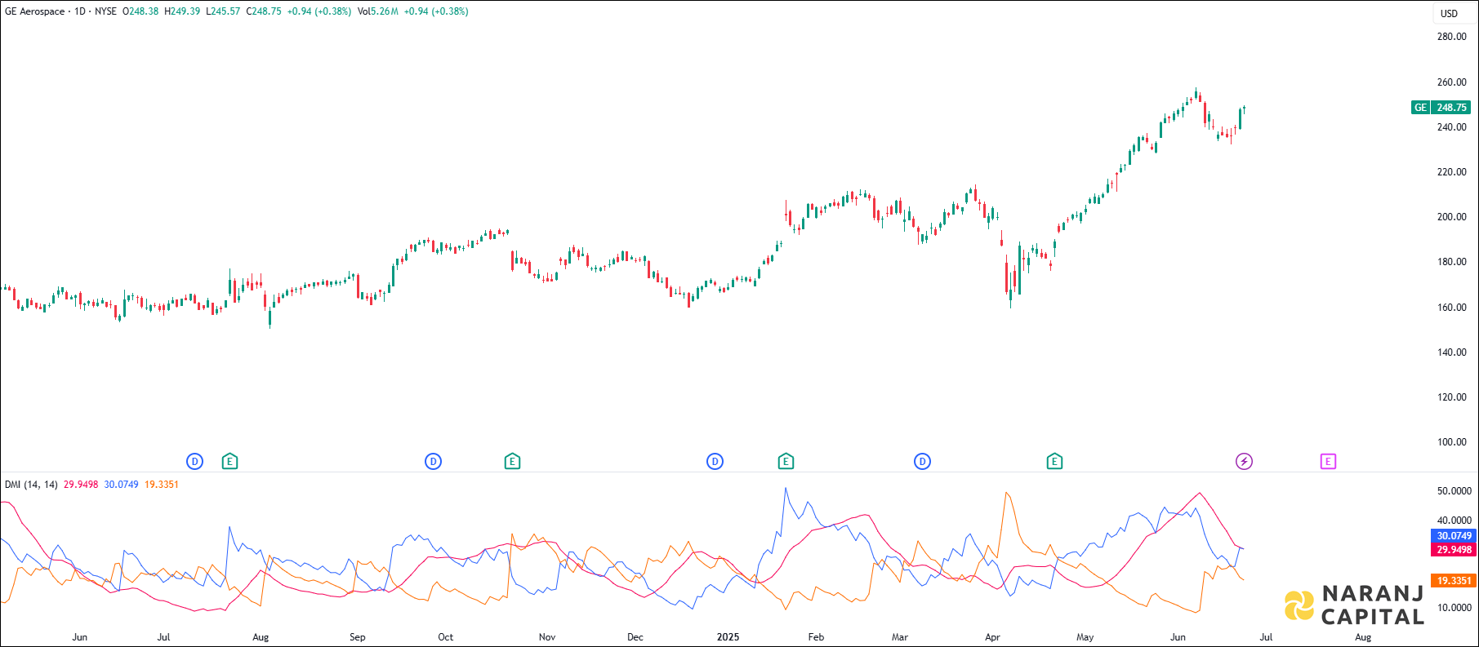1479x647 pixels.
Task: Click the orange 19.3351 legend value
Action: tap(162, 485)
